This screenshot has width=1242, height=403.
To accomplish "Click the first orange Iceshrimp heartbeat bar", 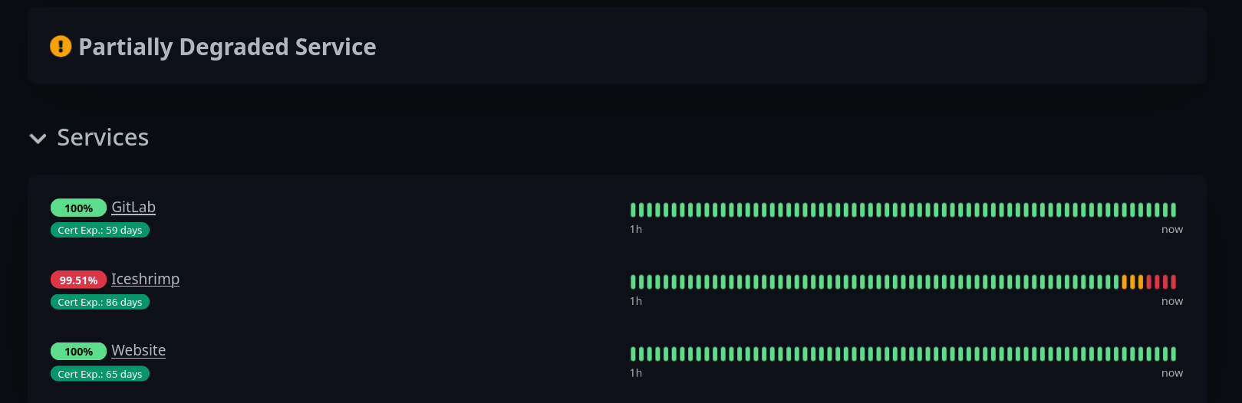I will click(1124, 282).
